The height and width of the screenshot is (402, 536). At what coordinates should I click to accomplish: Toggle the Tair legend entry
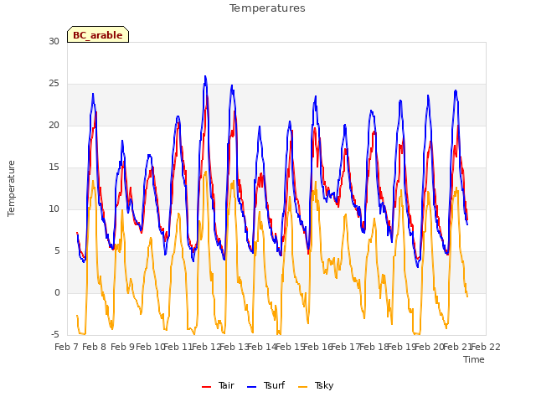click(x=218, y=385)
